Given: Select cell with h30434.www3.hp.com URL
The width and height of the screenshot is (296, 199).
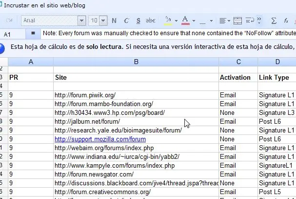Looking at the screenshot, I should pyautogui.click(x=136, y=112).
